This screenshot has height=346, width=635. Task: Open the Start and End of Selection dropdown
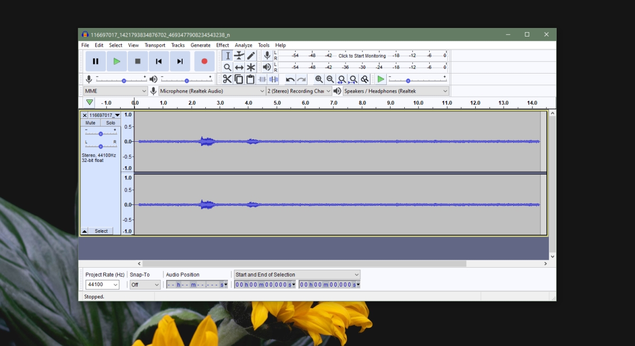(297, 275)
